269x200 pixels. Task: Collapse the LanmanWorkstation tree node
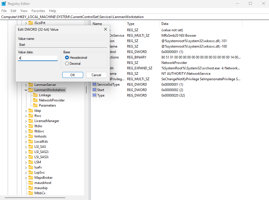26,90
